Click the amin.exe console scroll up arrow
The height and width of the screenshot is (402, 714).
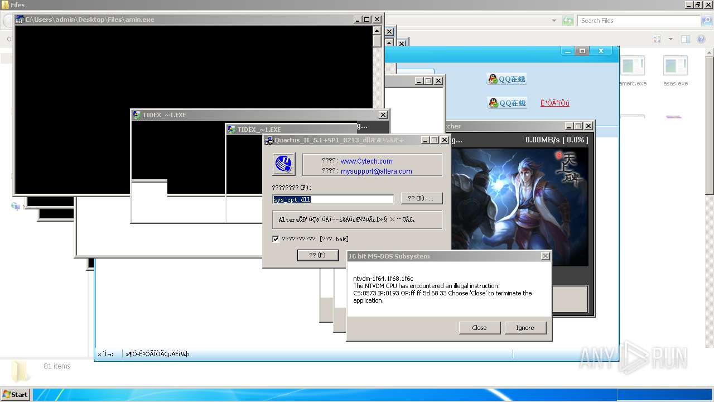(x=377, y=31)
